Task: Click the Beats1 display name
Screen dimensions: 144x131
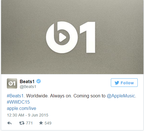Action: (x=27, y=81)
